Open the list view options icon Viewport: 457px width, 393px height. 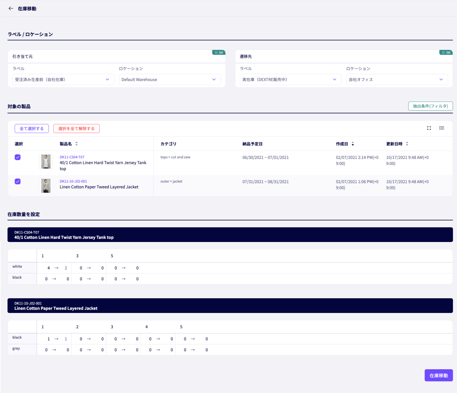point(441,128)
